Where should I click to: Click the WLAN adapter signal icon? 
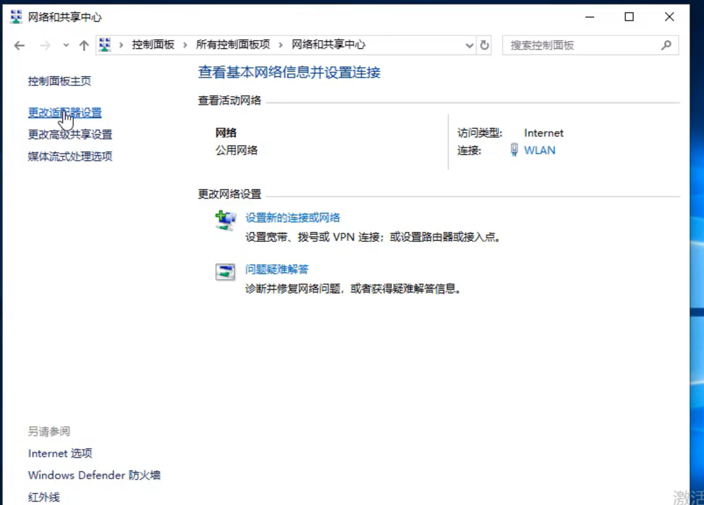(x=514, y=150)
